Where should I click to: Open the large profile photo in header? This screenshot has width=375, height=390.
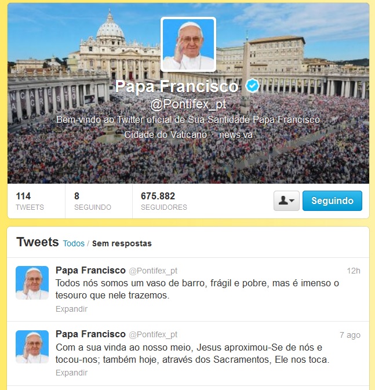(188, 44)
